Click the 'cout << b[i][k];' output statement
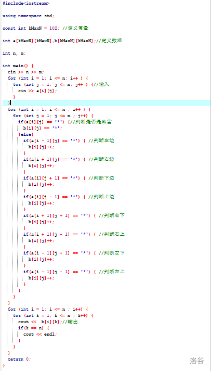 pos(40,322)
